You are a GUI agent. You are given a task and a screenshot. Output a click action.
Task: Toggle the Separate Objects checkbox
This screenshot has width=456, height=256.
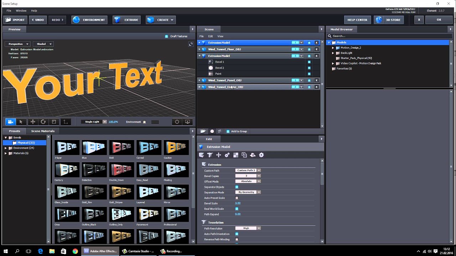[237, 187]
